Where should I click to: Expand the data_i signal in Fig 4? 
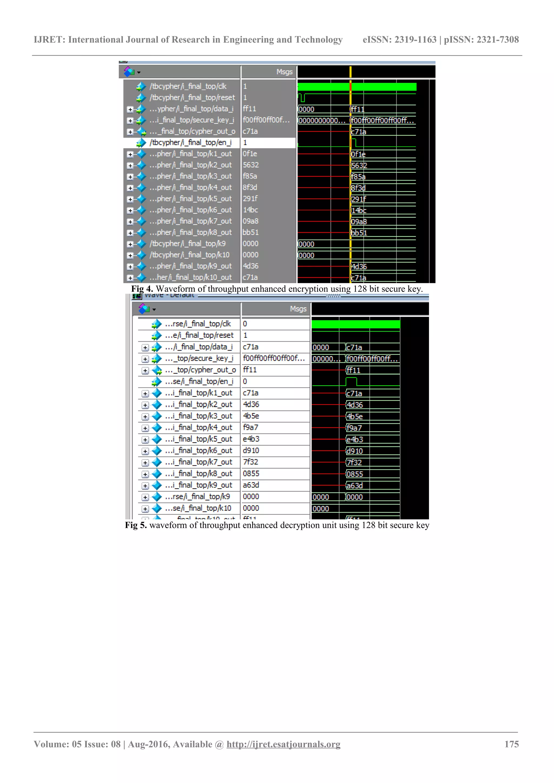coord(130,109)
